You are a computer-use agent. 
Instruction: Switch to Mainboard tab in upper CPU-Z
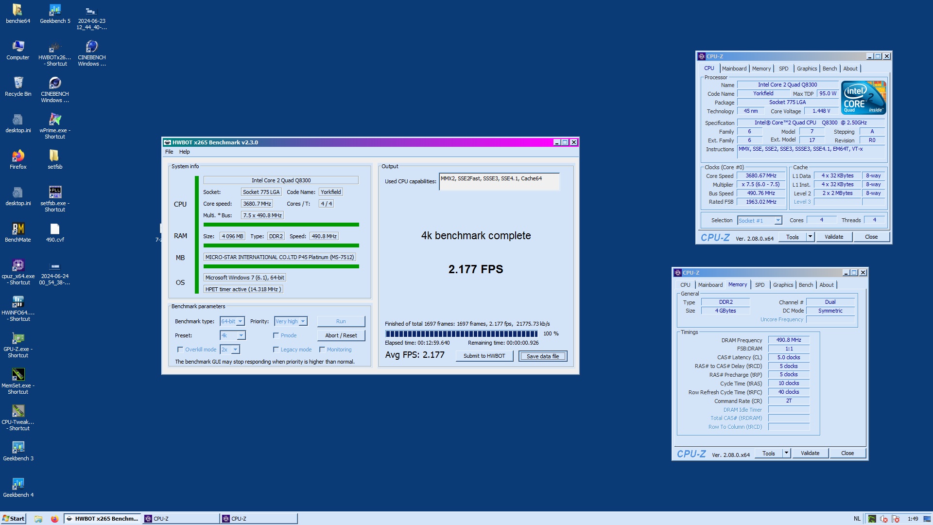tap(734, 69)
